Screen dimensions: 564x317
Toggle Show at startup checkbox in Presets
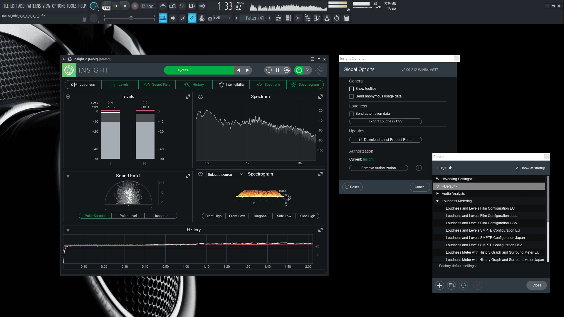(517, 168)
